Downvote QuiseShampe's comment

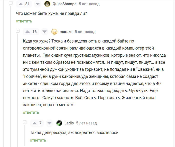click(37, 4)
